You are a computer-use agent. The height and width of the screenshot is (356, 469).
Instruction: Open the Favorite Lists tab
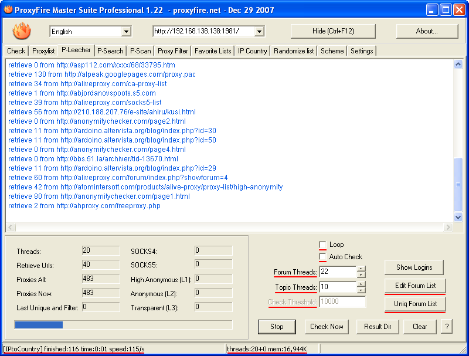click(x=213, y=51)
